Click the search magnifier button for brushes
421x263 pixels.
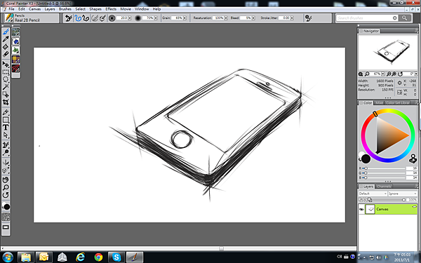[x=404, y=18]
